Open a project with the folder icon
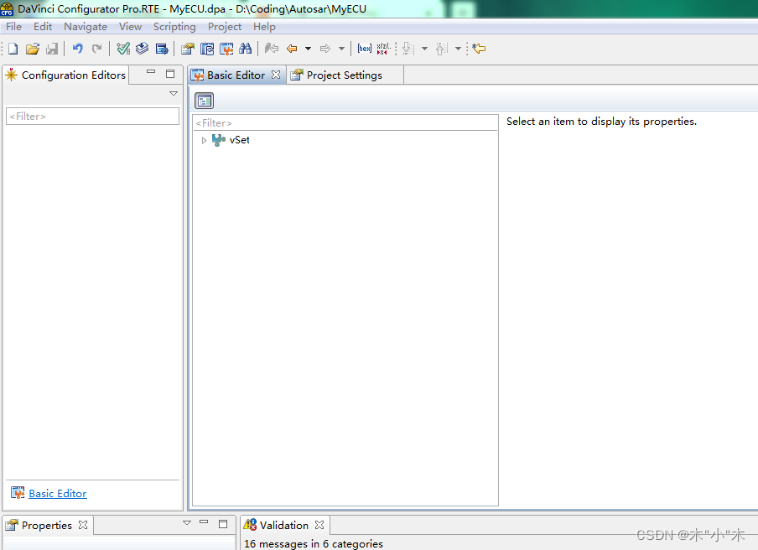 pyautogui.click(x=33, y=49)
